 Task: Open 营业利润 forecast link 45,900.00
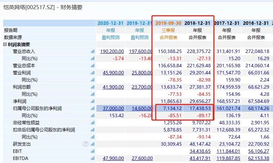tap(113, 73)
